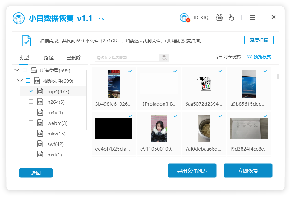This screenshot has height=197, width=291.
Task: Click the 导出文件列表 export button
Action: pyautogui.click(x=192, y=171)
